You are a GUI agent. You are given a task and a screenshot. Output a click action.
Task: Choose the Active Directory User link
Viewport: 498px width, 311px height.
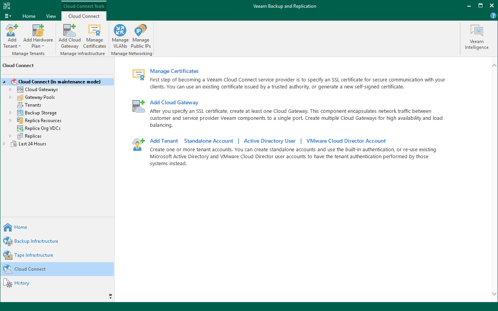pos(270,141)
